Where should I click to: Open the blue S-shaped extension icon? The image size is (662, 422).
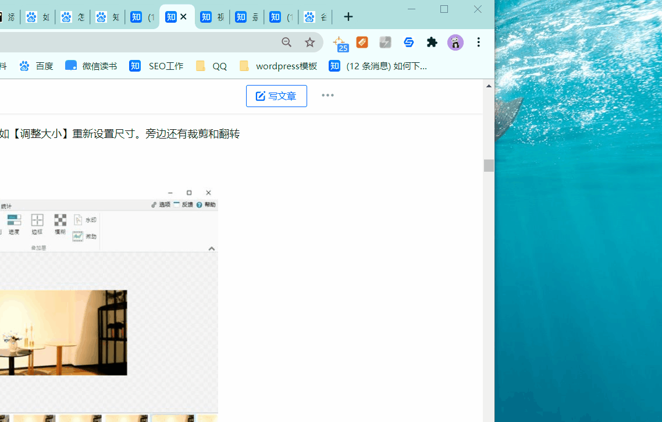tap(408, 42)
